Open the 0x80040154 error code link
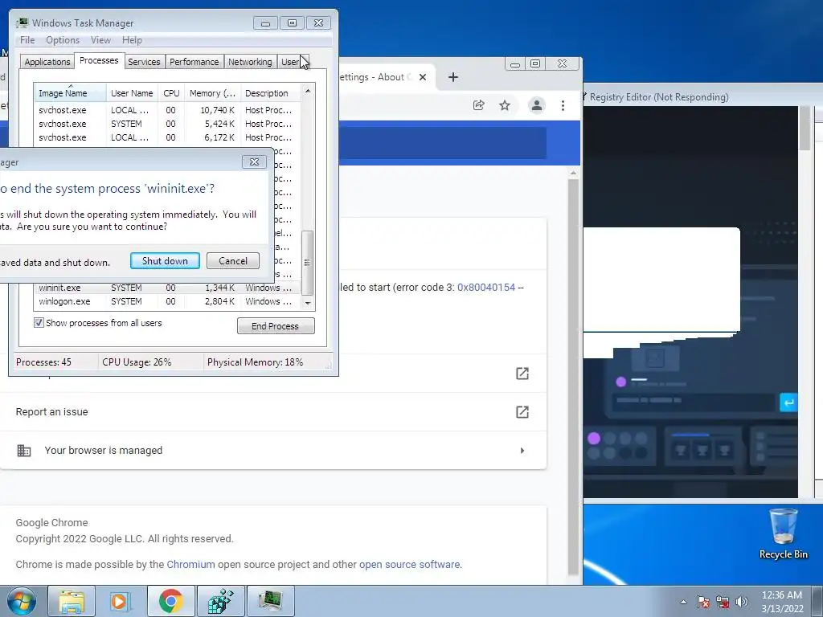 coord(486,288)
